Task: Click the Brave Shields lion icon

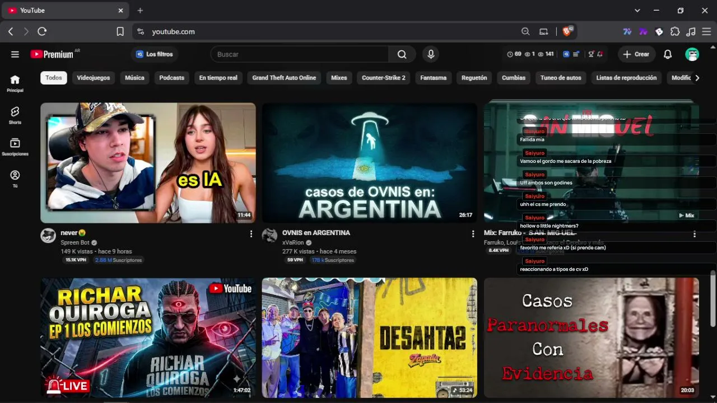Action: [567, 32]
